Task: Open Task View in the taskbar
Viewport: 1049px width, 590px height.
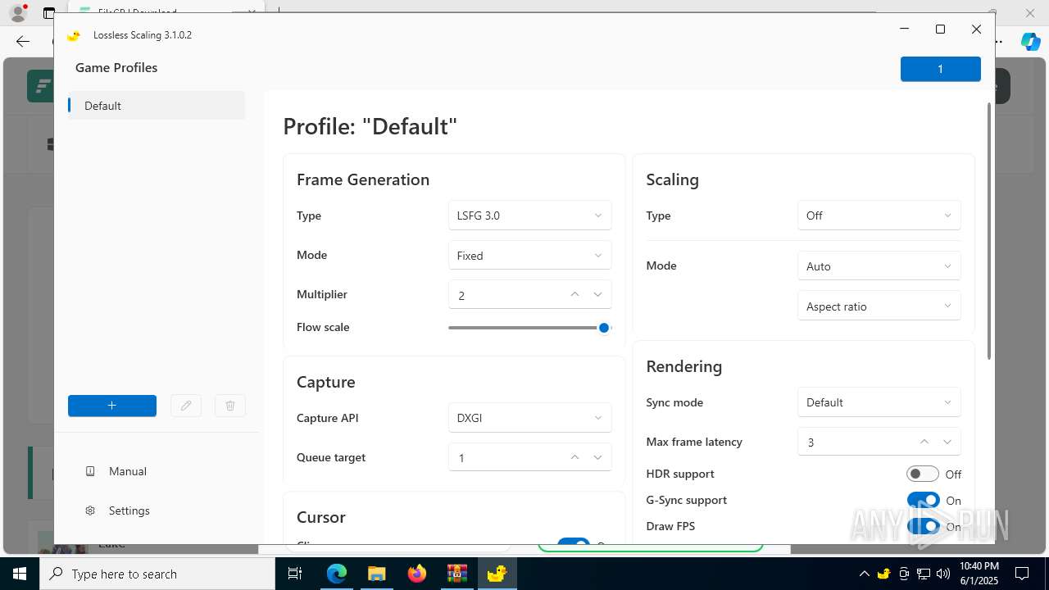Action: pos(295,574)
